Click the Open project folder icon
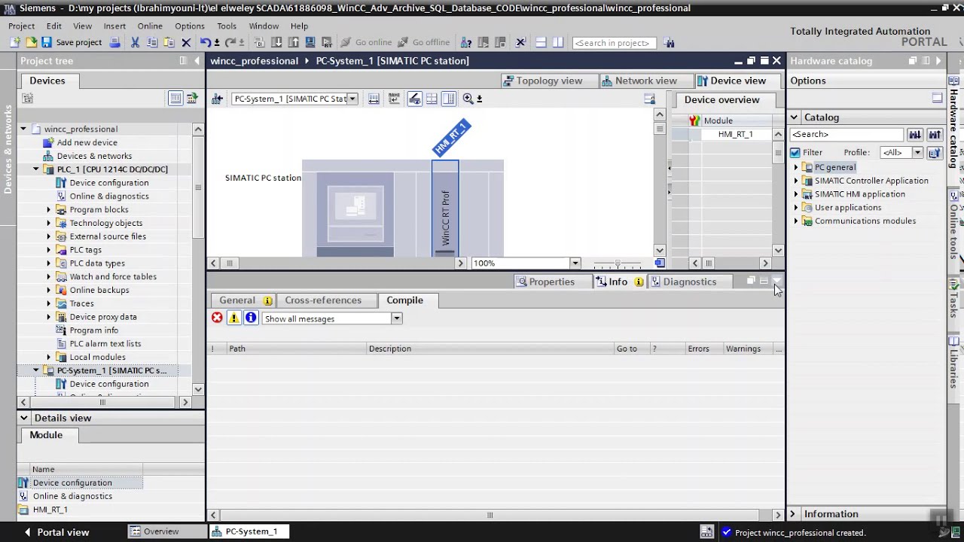 [31, 43]
